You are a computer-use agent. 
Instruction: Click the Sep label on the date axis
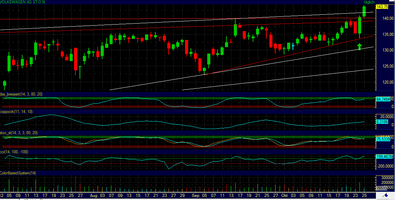195,196
